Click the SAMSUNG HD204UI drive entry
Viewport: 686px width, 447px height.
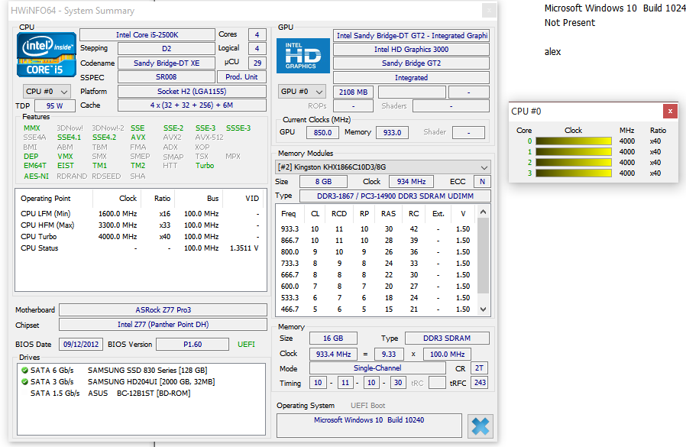pyautogui.click(x=151, y=382)
